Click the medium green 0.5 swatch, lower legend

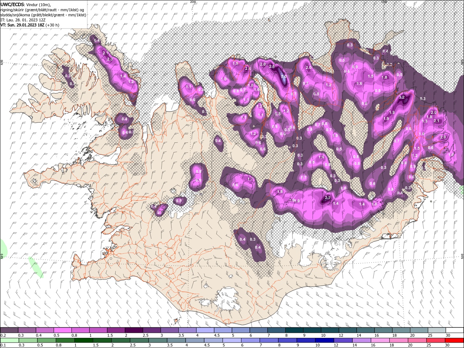pyautogui.click(x=47, y=340)
